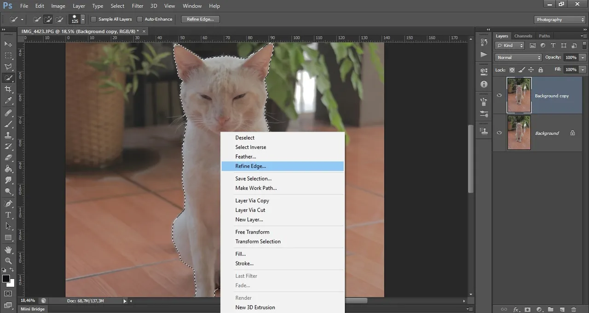Open the Info panel icon
Viewport: 589px width, 313px height.
pyautogui.click(x=484, y=84)
